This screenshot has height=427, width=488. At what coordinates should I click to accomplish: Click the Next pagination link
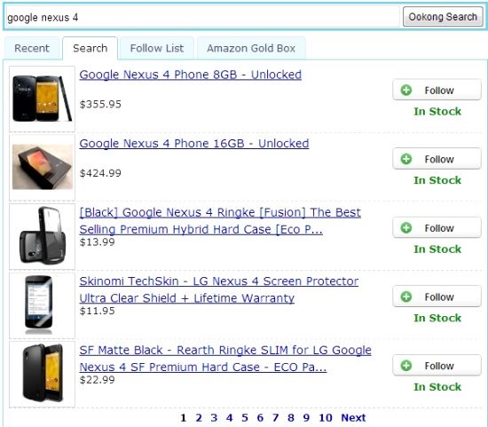[353, 417]
